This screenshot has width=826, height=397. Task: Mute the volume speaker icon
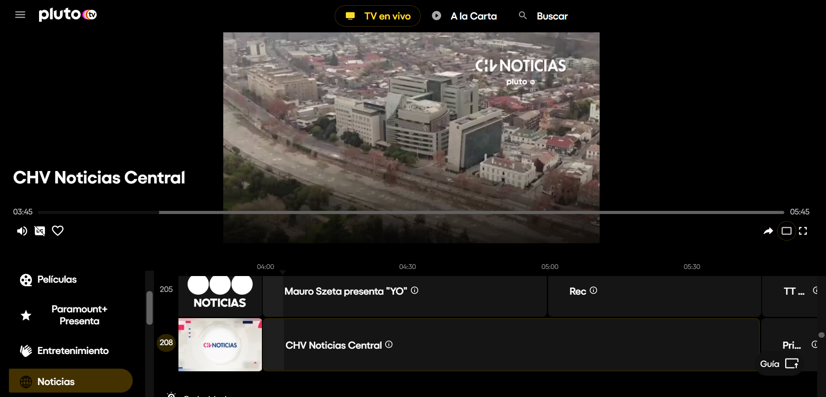(22, 231)
